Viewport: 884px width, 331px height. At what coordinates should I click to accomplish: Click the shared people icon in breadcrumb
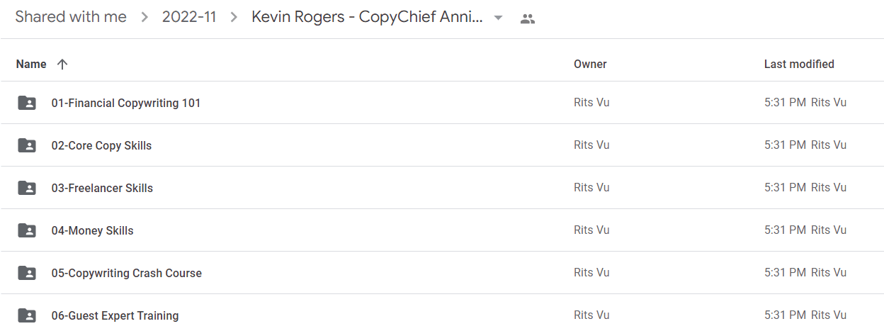[527, 18]
